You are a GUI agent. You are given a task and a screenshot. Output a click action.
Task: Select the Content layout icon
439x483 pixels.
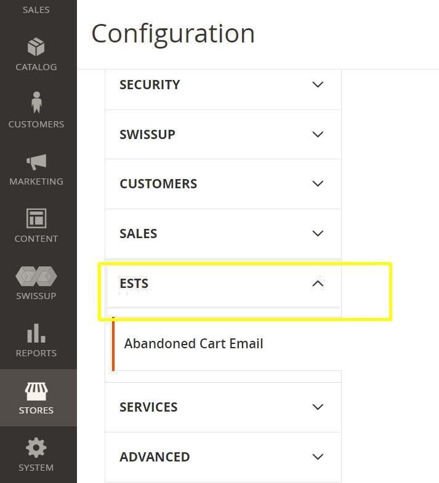tap(36, 218)
